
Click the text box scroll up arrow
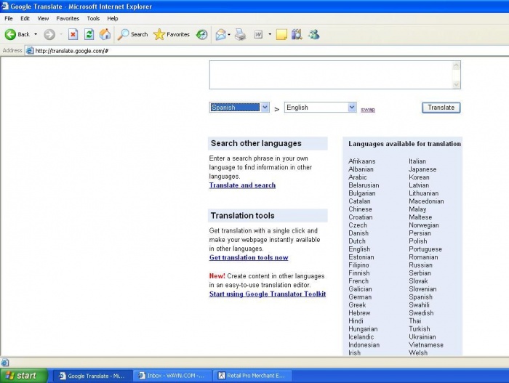point(456,65)
